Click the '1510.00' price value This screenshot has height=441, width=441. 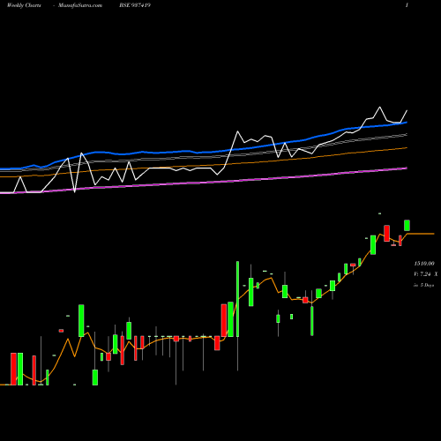tap(424, 264)
